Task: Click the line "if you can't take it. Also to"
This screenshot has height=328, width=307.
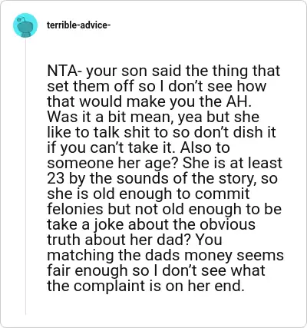Action: 138,147
